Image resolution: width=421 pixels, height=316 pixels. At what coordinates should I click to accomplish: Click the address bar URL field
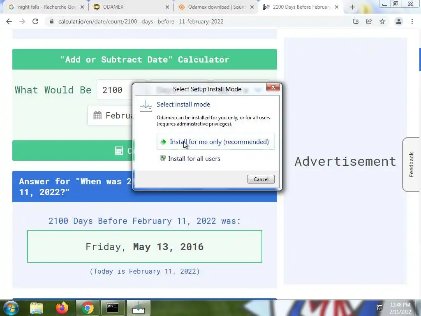[141, 21]
